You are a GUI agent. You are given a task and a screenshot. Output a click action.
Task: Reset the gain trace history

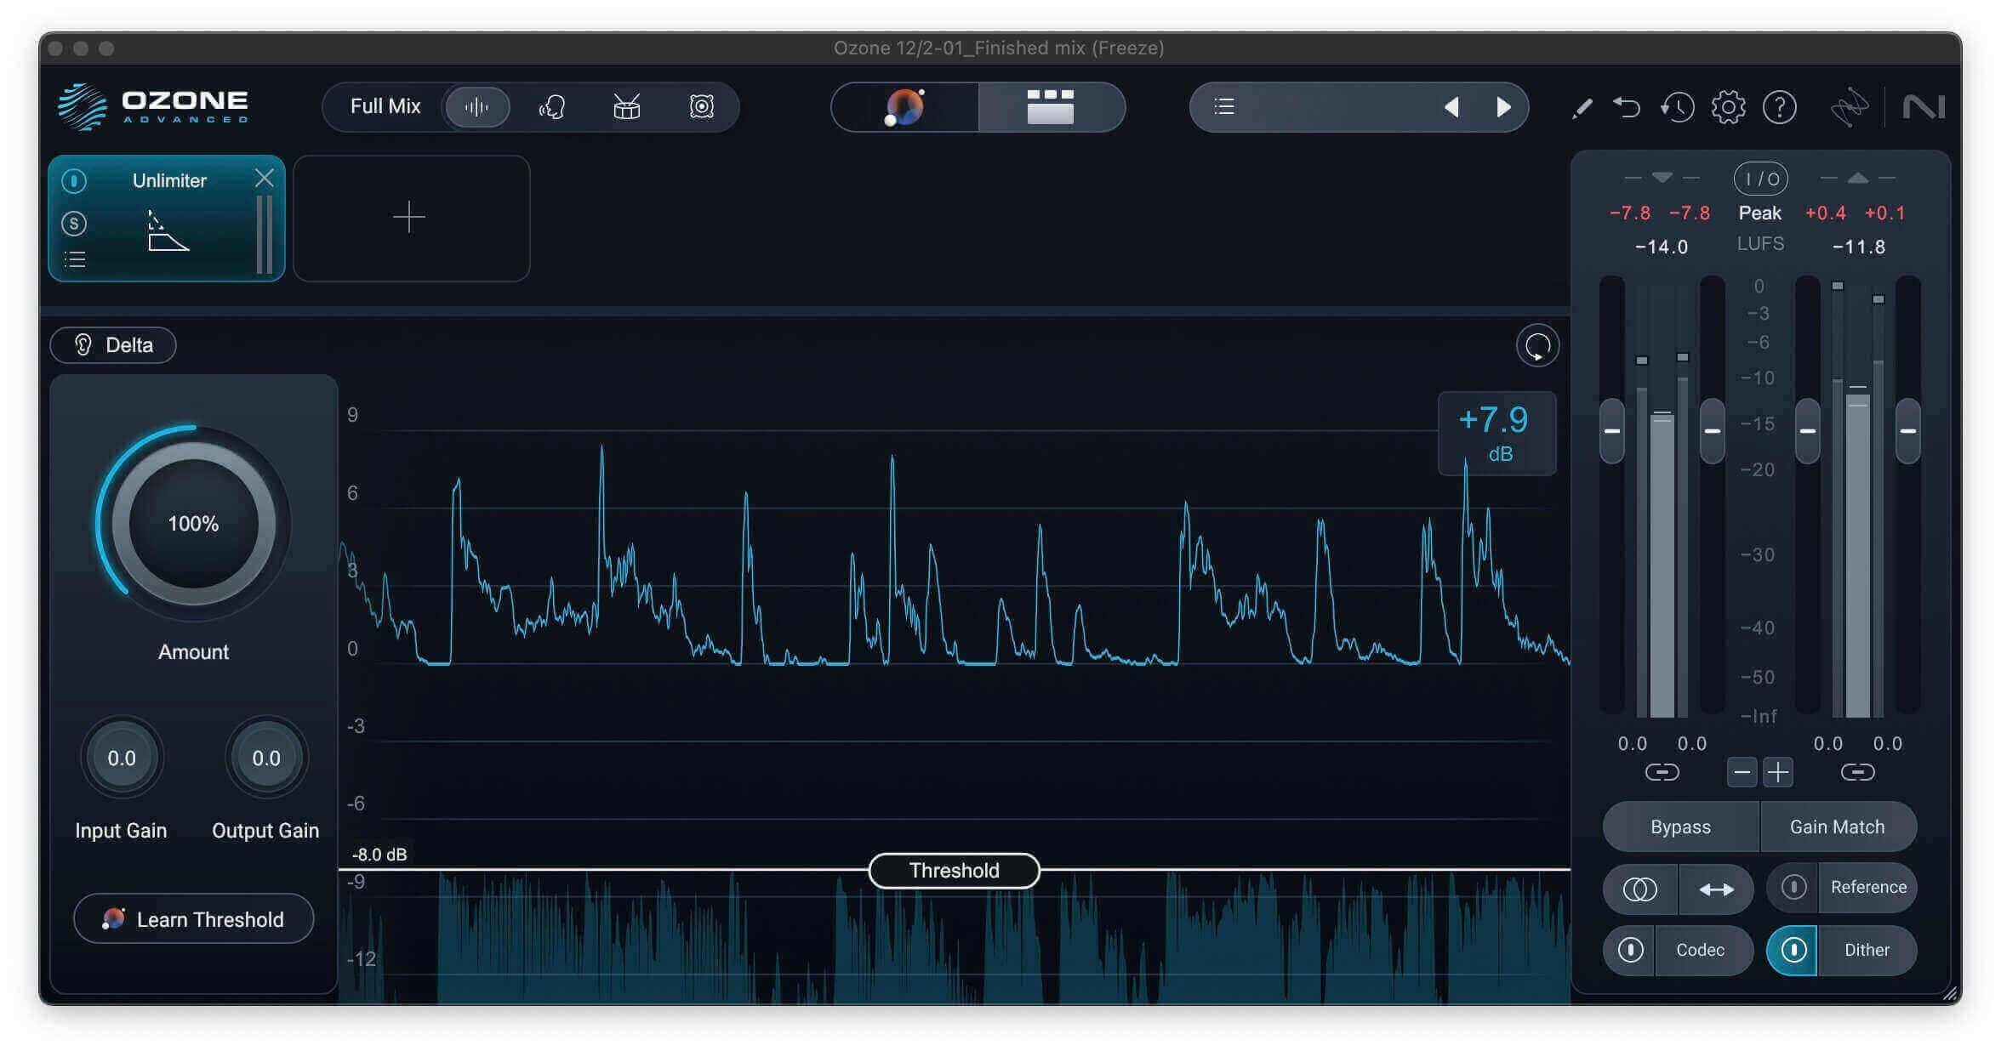(1537, 346)
